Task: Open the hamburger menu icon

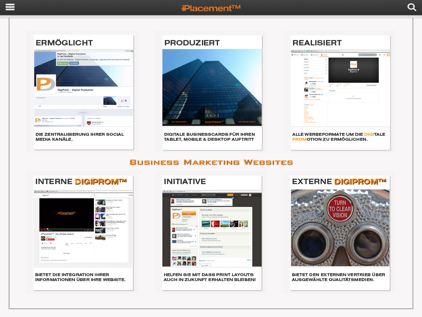Action: 10,7
